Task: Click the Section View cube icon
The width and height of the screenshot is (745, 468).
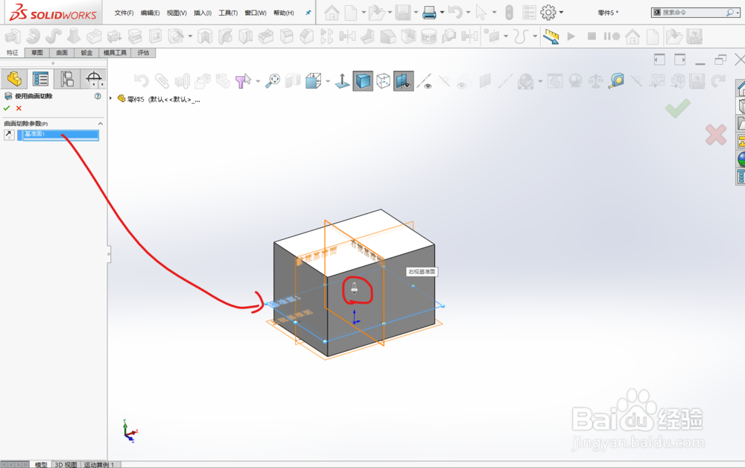Action: tap(293, 80)
